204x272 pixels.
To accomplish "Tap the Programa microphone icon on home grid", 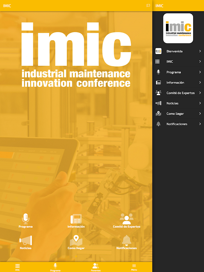I will coord(26,219).
